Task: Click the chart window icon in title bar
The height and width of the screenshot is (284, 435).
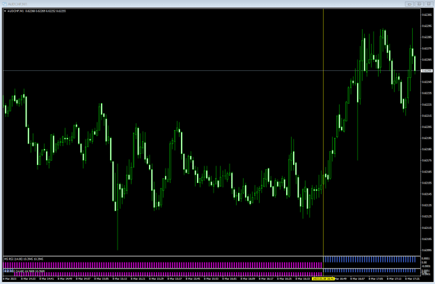Action: (x=4, y=4)
